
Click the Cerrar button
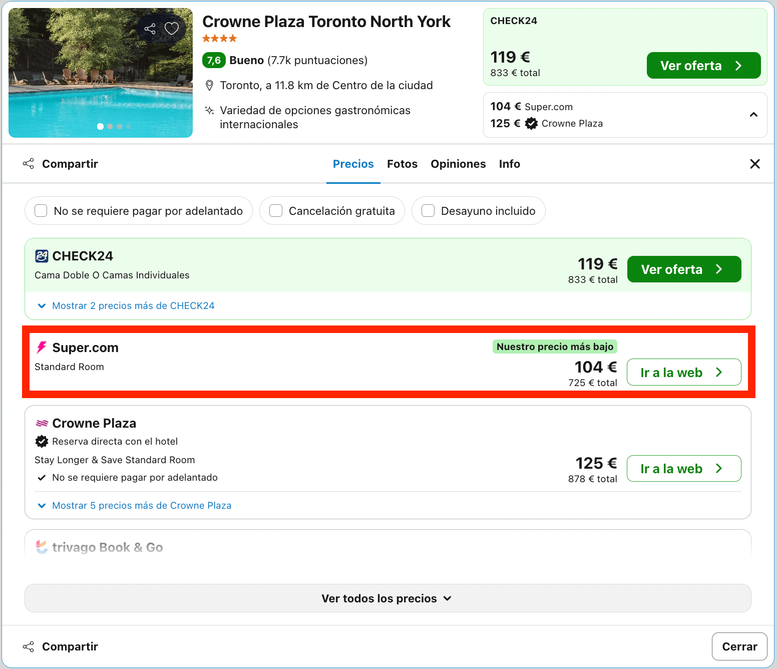[739, 646]
